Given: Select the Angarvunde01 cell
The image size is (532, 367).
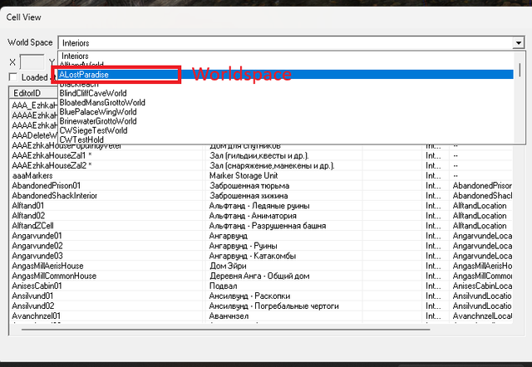Looking at the screenshot, I should [37, 236].
